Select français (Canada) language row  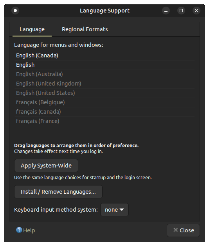point(104,112)
